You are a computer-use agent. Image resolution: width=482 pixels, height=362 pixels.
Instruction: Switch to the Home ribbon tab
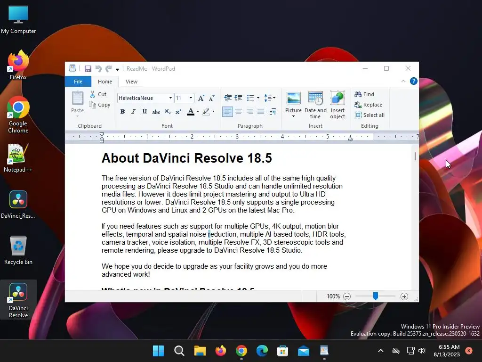click(x=105, y=82)
